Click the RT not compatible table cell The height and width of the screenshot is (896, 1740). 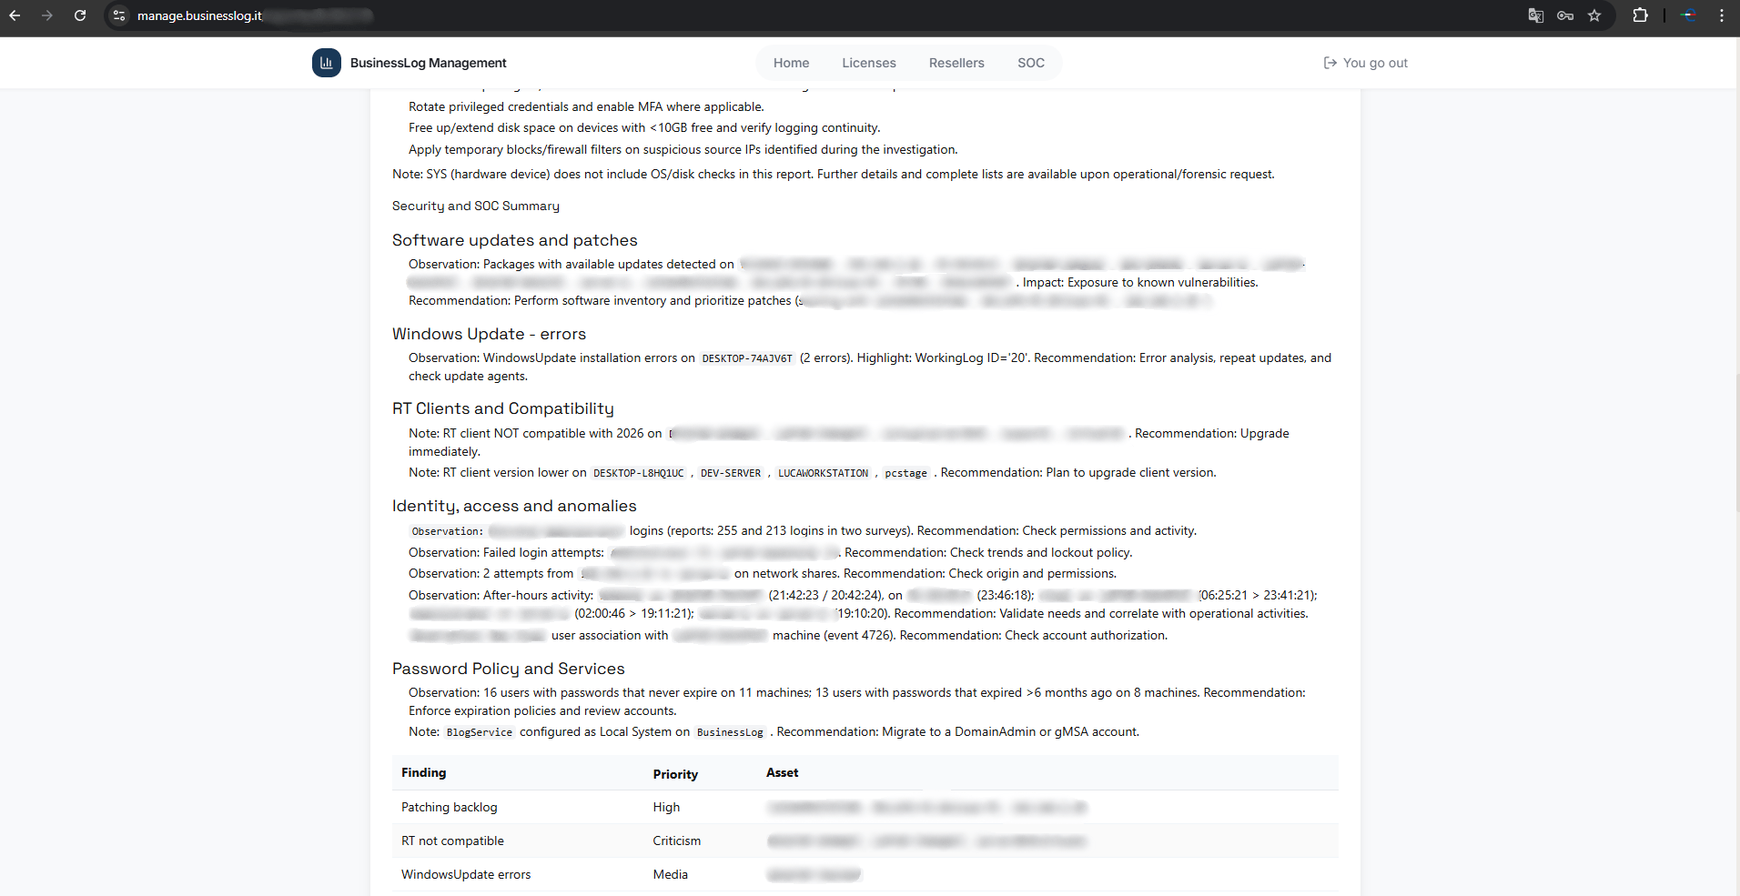click(452, 841)
